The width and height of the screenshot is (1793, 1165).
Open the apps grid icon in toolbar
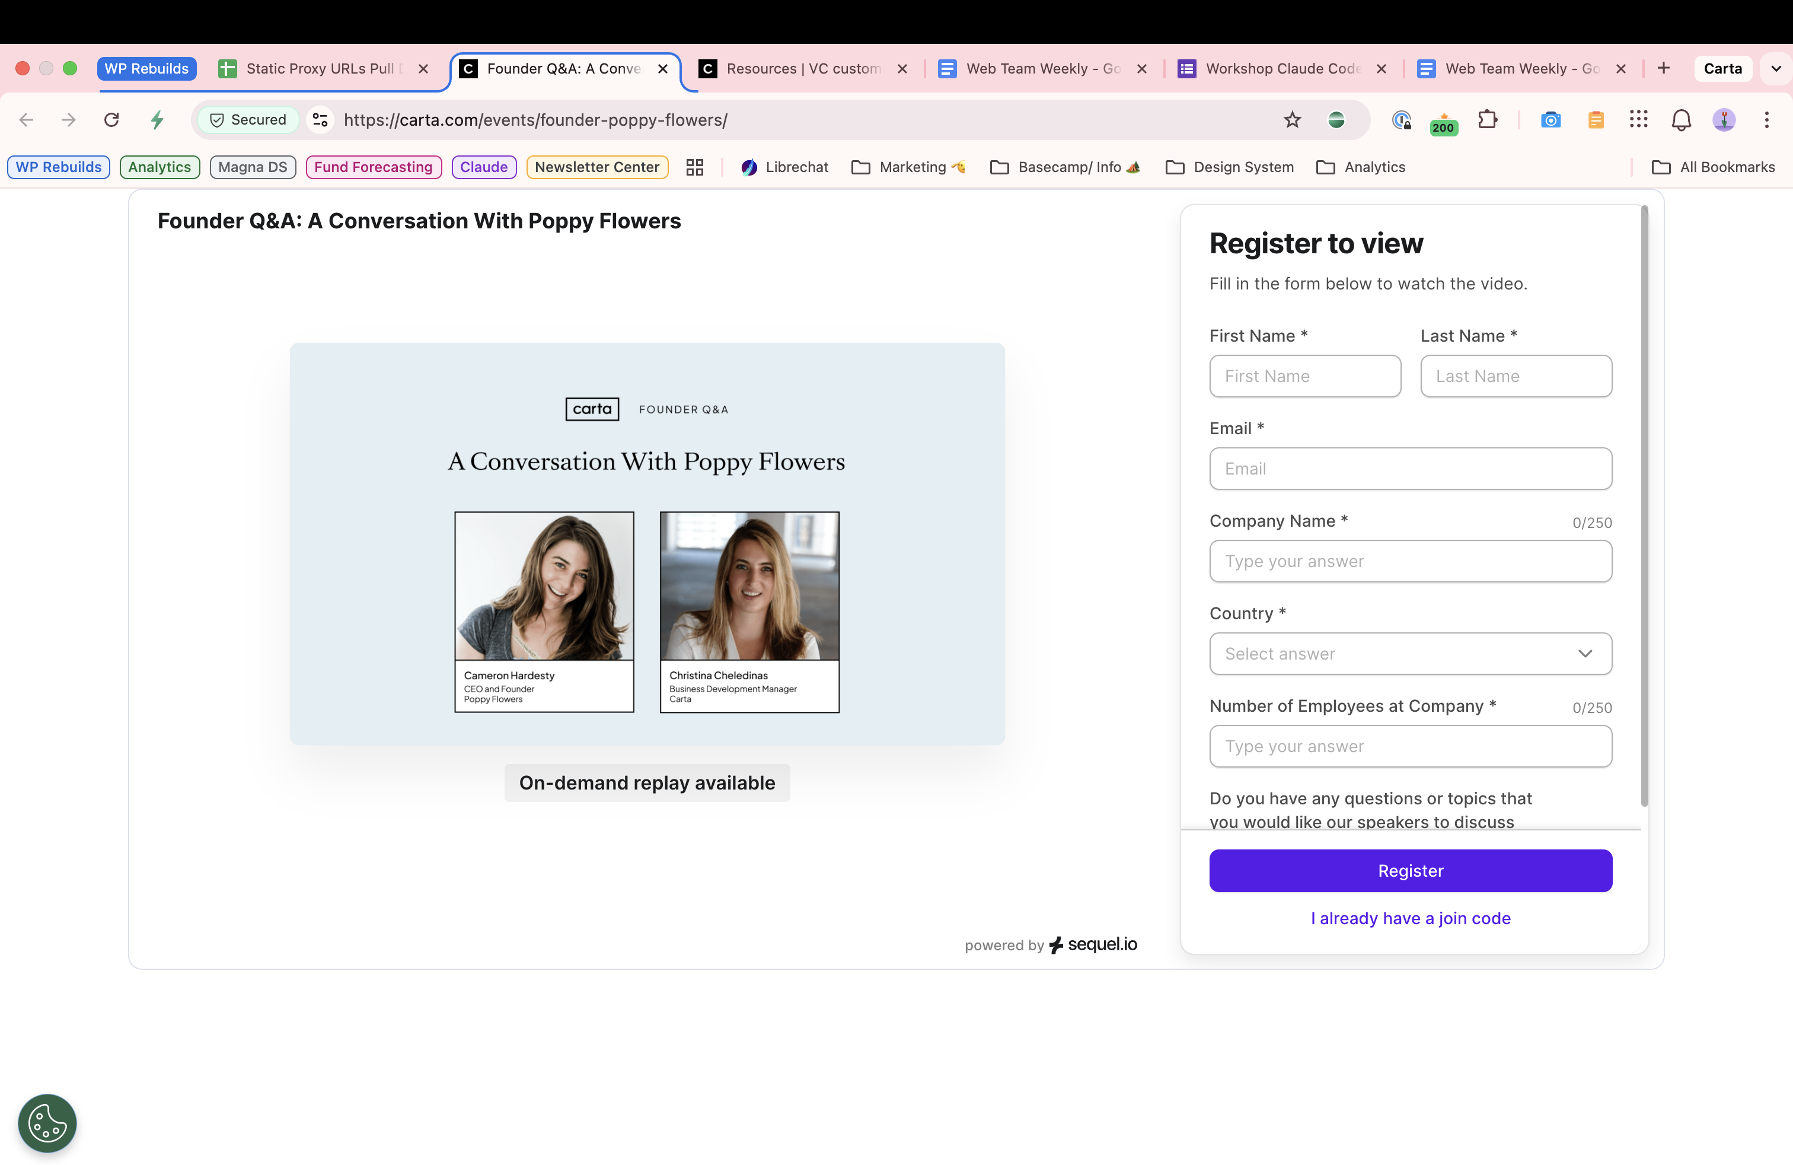pyautogui.click(x=1638, y=120)
